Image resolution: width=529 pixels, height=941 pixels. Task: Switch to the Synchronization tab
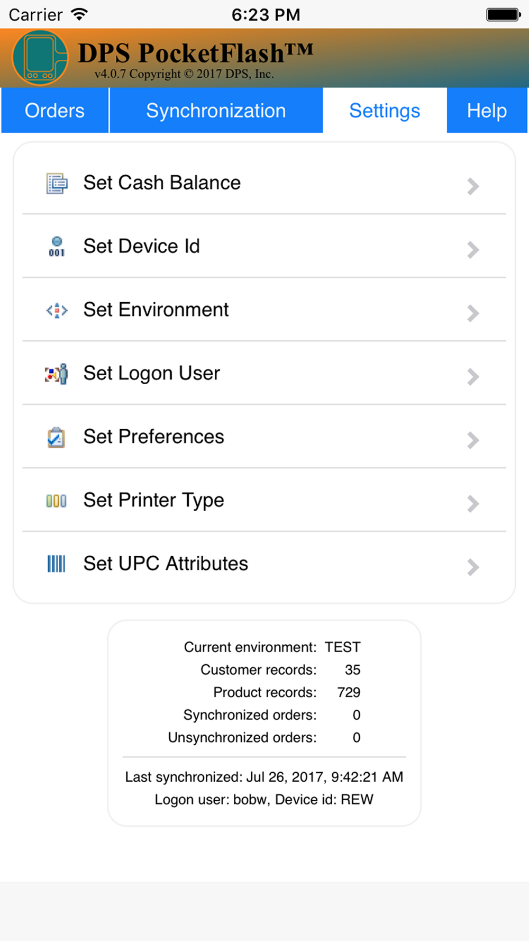tap(216, 111)
